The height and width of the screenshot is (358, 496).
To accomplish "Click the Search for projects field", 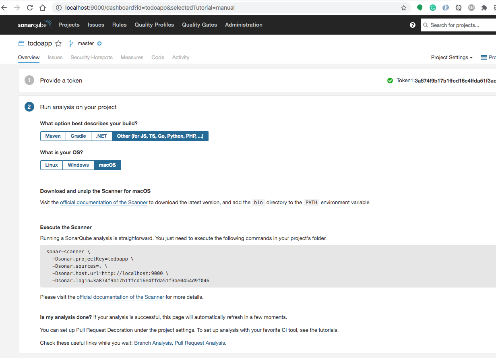I will tap(459, 25).
